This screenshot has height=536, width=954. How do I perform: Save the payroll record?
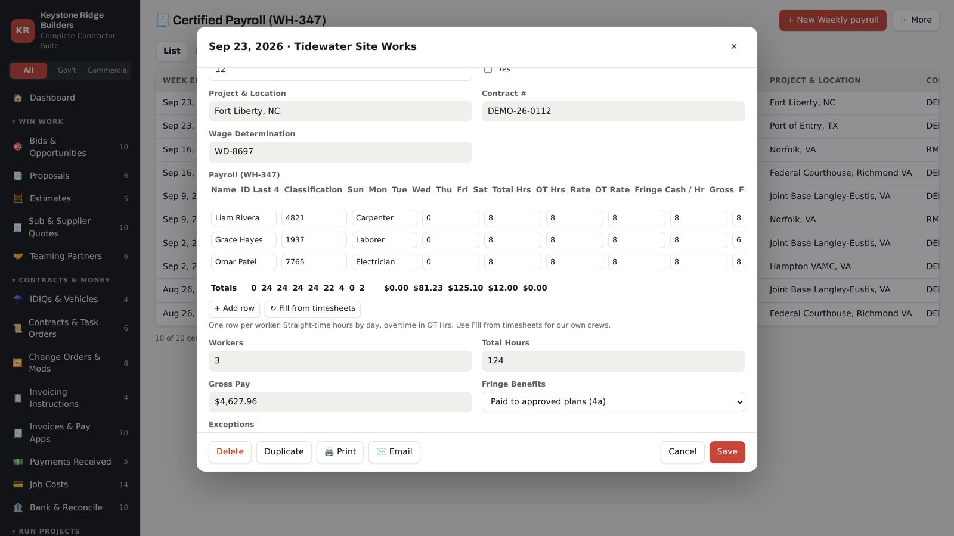tap(727, 452)
